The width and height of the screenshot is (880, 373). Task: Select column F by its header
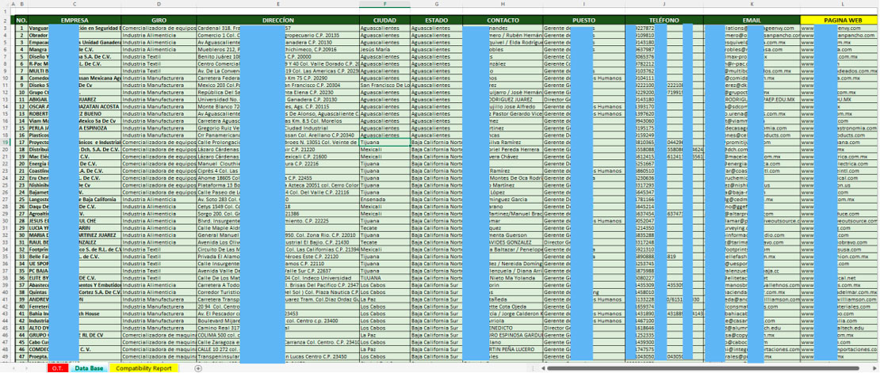tap(385, 5)
